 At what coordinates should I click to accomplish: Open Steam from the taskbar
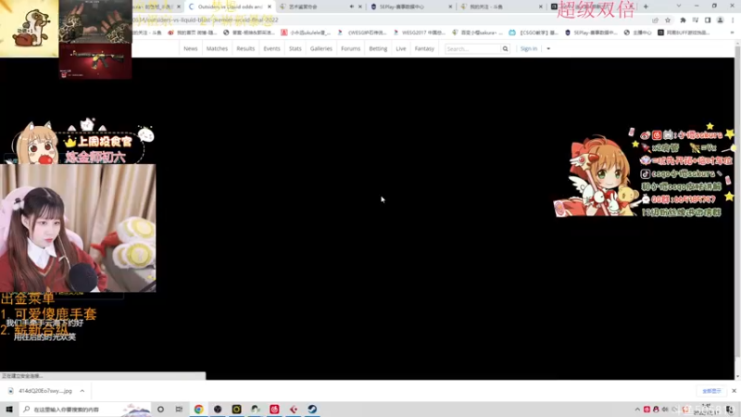coord(312,409)
